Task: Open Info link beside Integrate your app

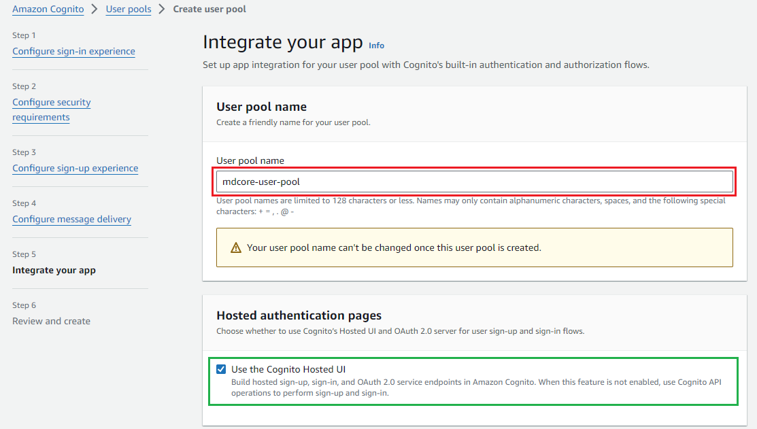Action: 377,46
